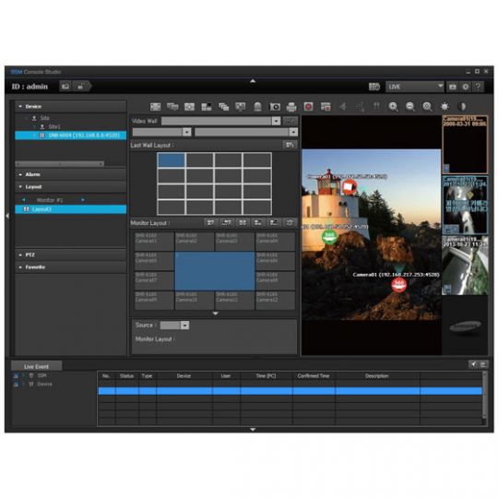
Task: Click the camera snapshot capture icon
Action: (275, 107)
